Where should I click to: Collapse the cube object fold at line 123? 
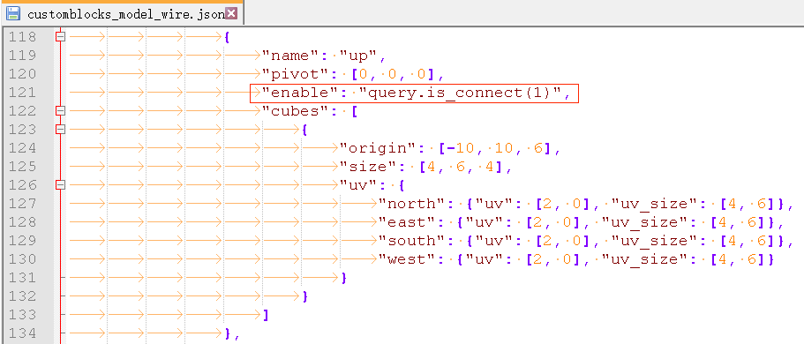click(61, 129)
